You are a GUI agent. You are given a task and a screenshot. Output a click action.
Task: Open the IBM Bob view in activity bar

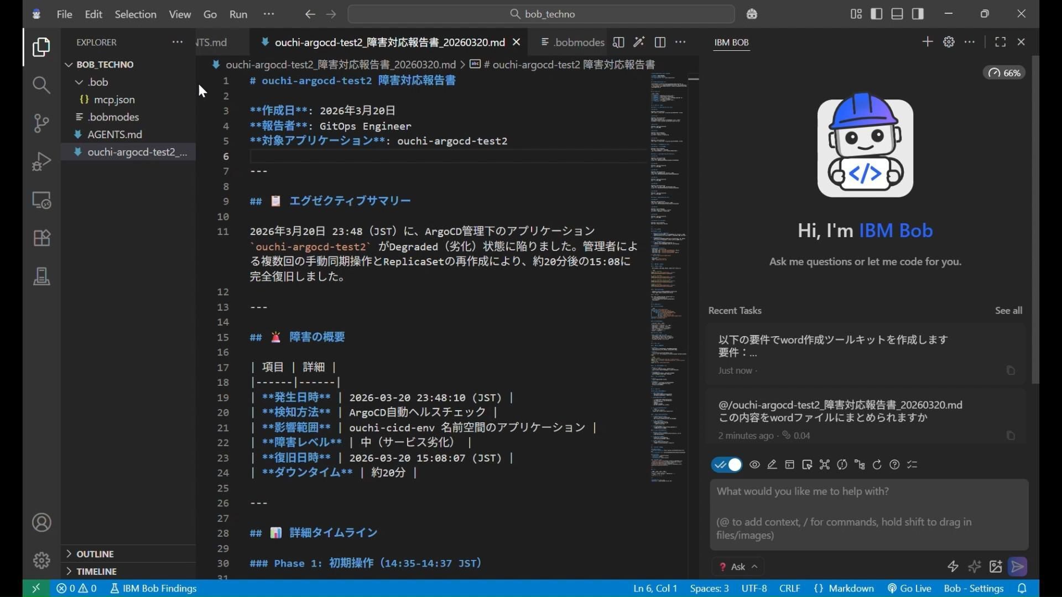[x=41, y=276]
